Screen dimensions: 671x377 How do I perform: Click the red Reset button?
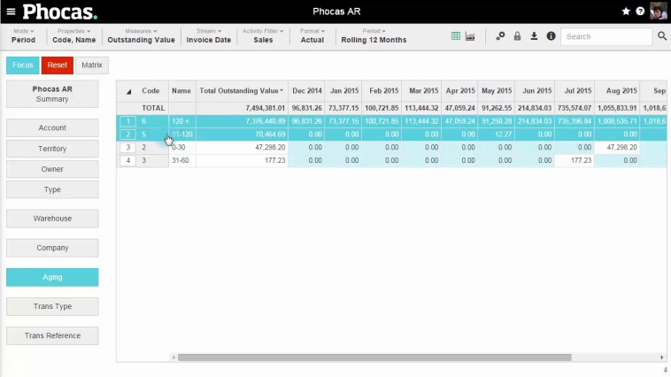tap(58, 65)
